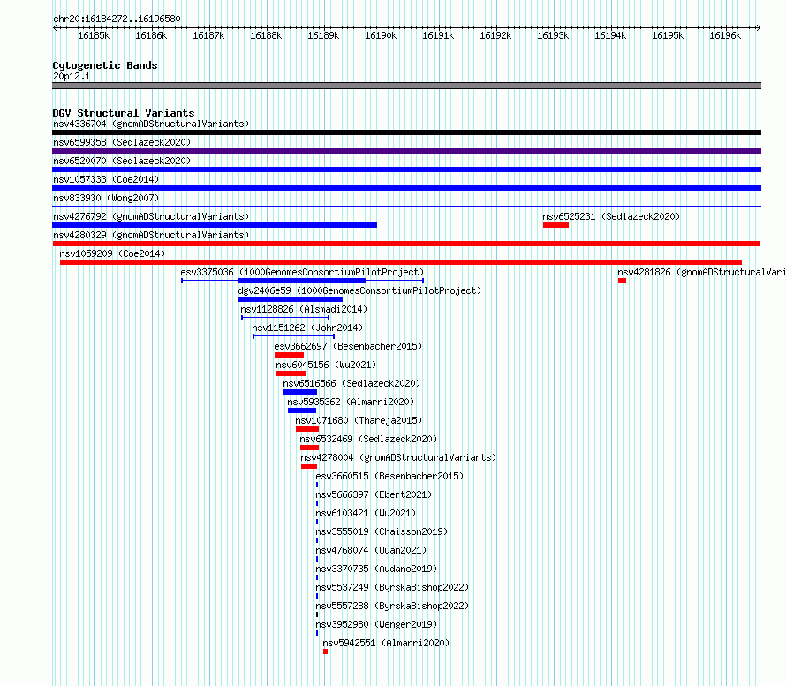Open nsv6103421 (Wu2021) label
This screenshot has width=786, height=686.
click(366, 513)
